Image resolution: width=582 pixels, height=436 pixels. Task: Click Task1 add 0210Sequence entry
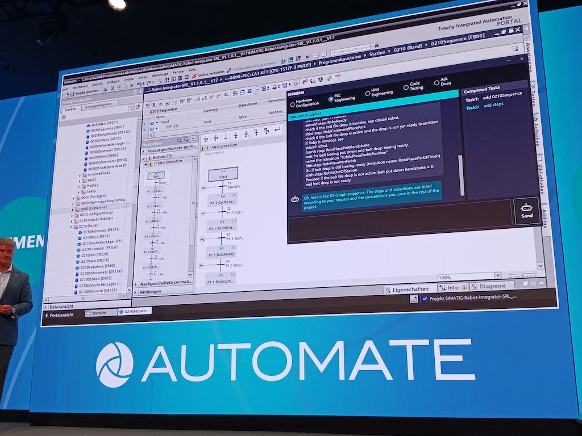[x=494, y=98]
